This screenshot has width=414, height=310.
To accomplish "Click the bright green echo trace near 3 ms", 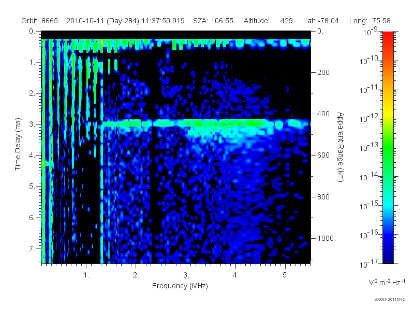I will pos(206,123).
